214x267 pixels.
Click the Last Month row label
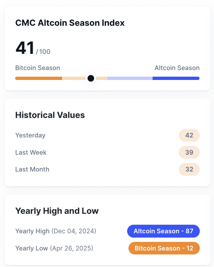click(x=32, y=169)
